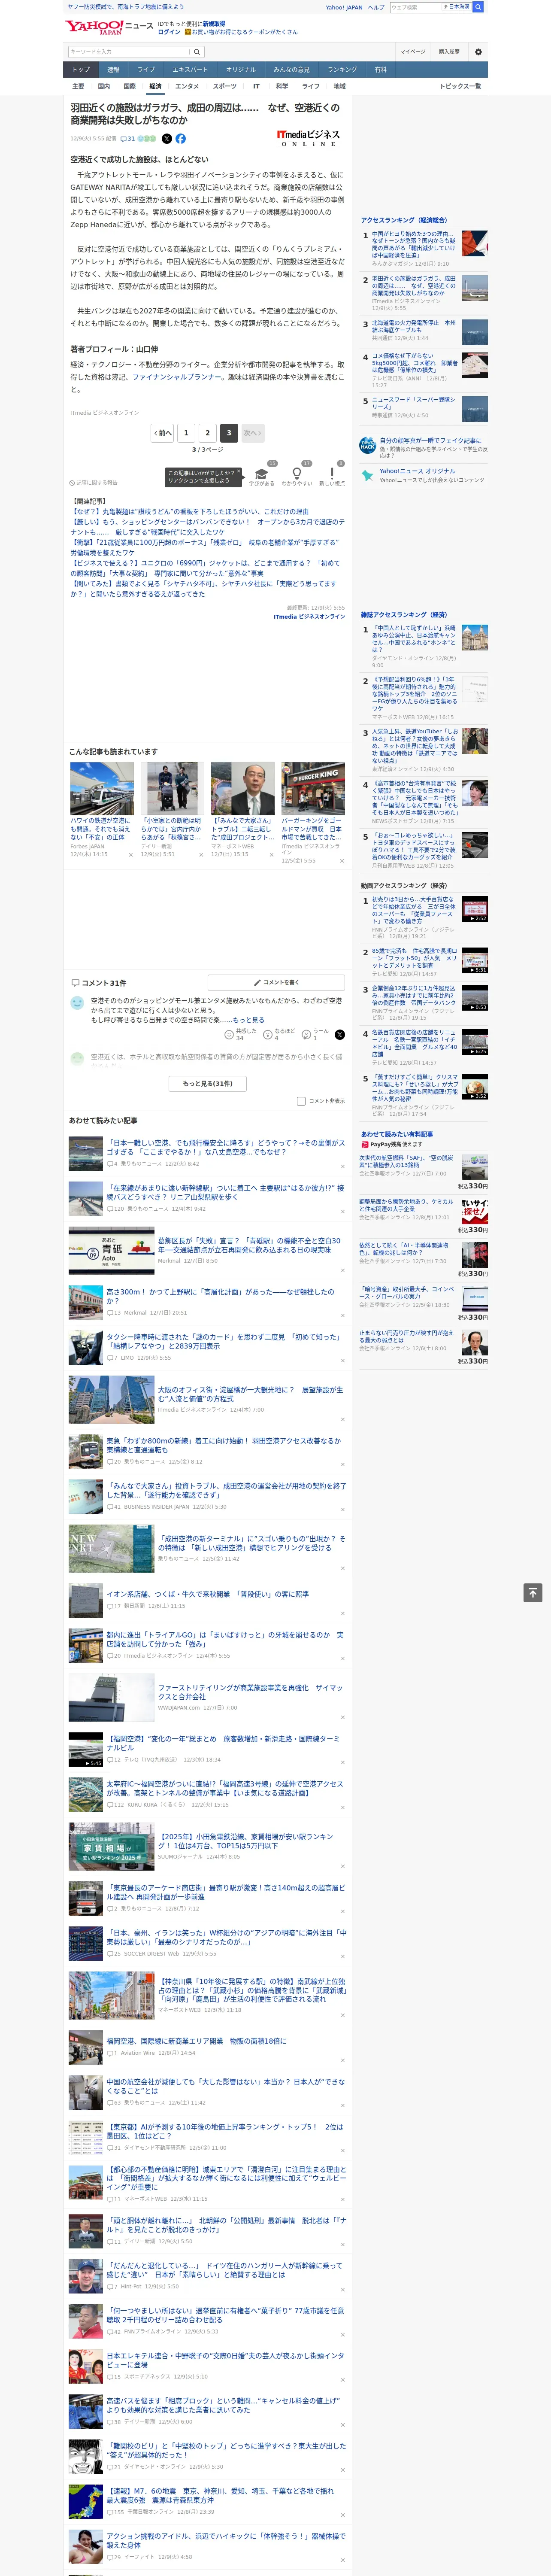
Task: Click the マイページ link
Action: (x=412, y=52)
